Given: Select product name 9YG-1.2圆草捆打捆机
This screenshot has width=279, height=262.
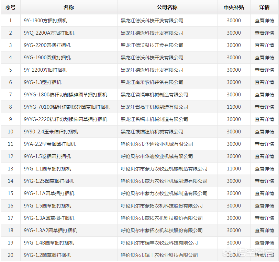Looking at the screenshot, I should click(x=47, y=255).
